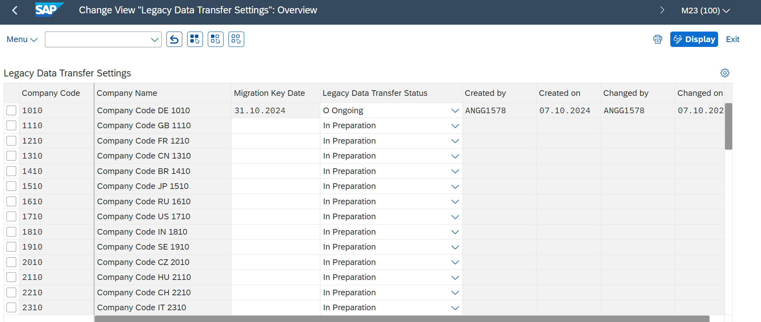
Task: Open table settings gear icon
Action: (725, 73)
